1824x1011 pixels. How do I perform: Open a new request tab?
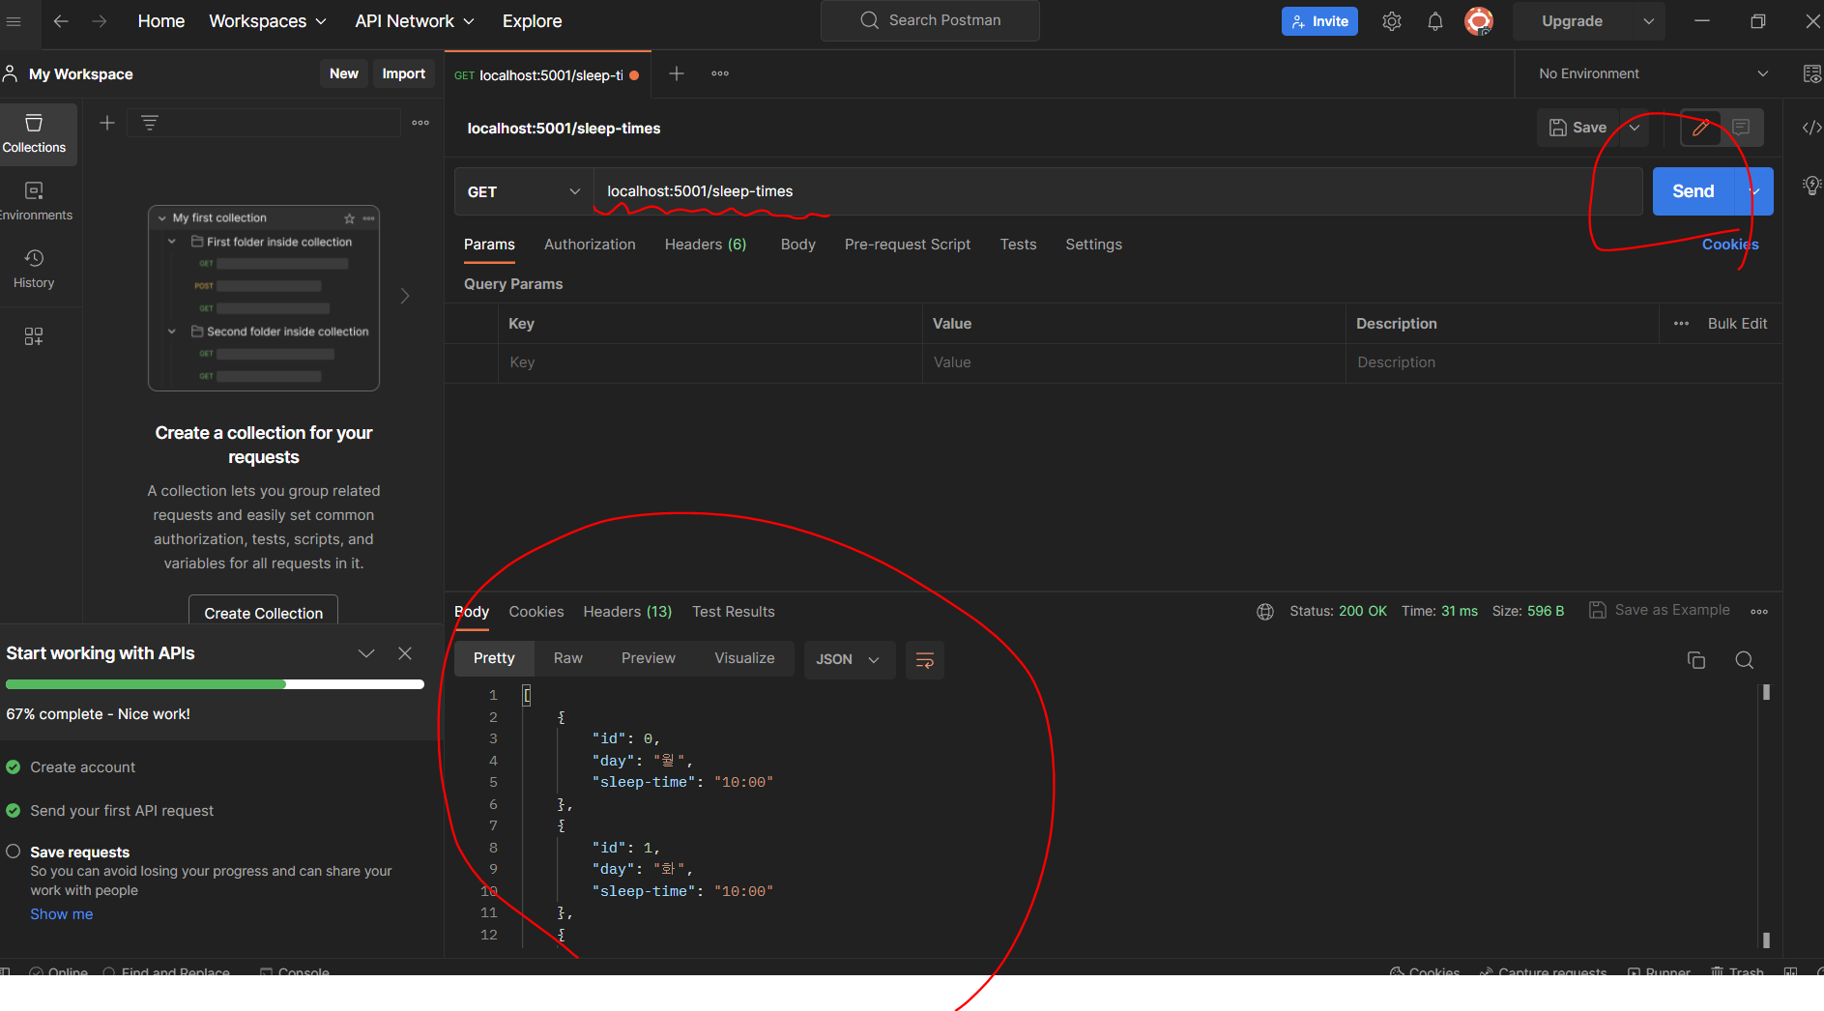point(677,73)
